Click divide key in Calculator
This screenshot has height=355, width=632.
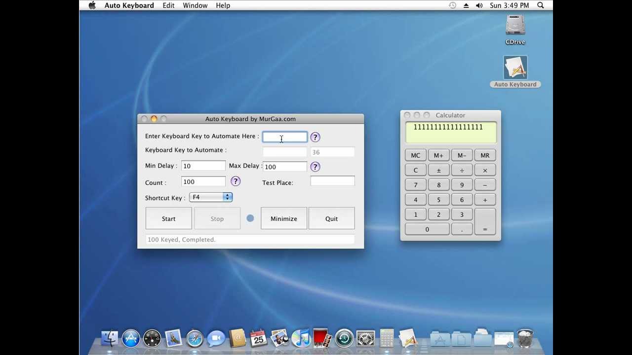pyautogui.click(x=462, y=170)
